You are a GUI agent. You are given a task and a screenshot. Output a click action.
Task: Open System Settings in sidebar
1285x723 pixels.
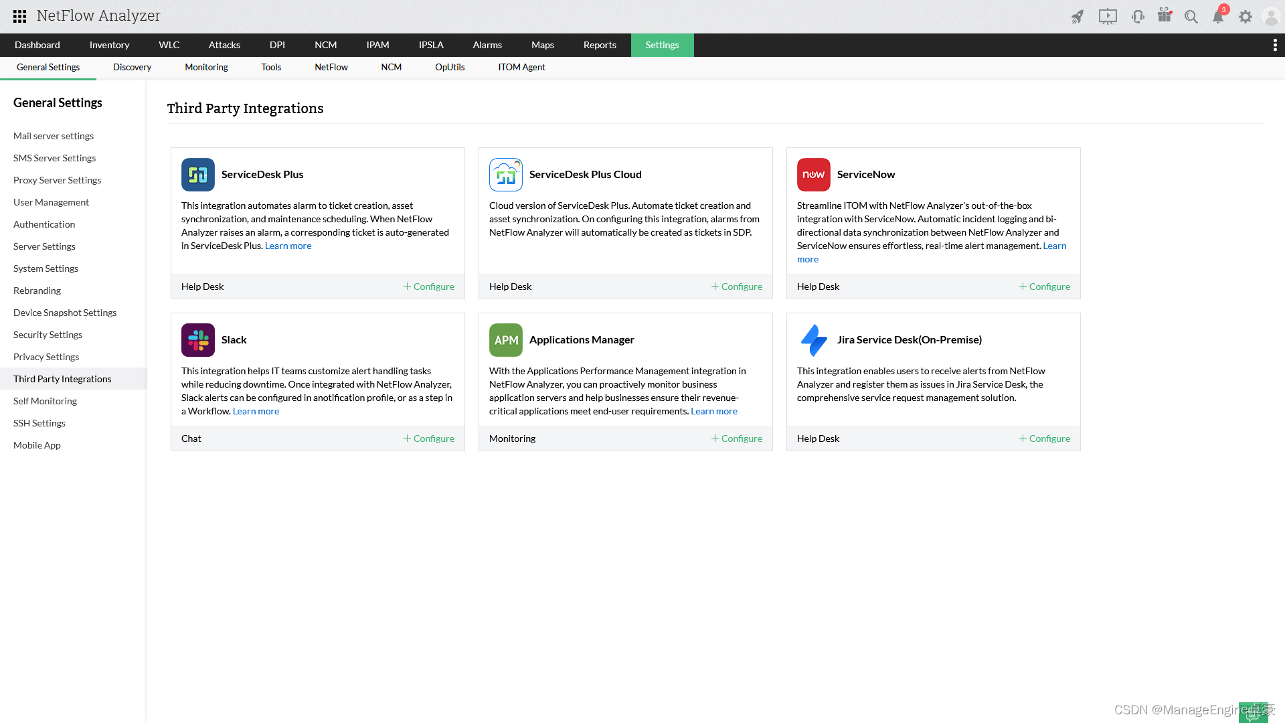tap(46, 268)
